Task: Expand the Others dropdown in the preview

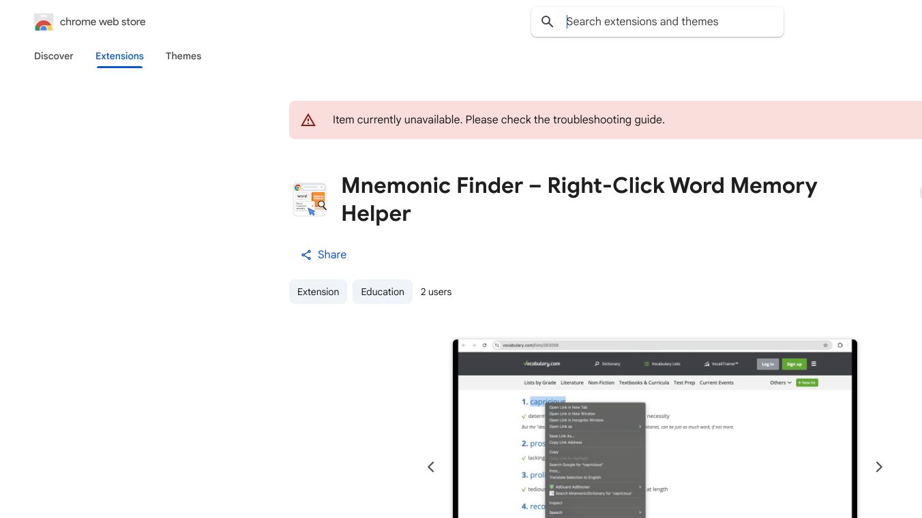Action: [x=781, y=382]
